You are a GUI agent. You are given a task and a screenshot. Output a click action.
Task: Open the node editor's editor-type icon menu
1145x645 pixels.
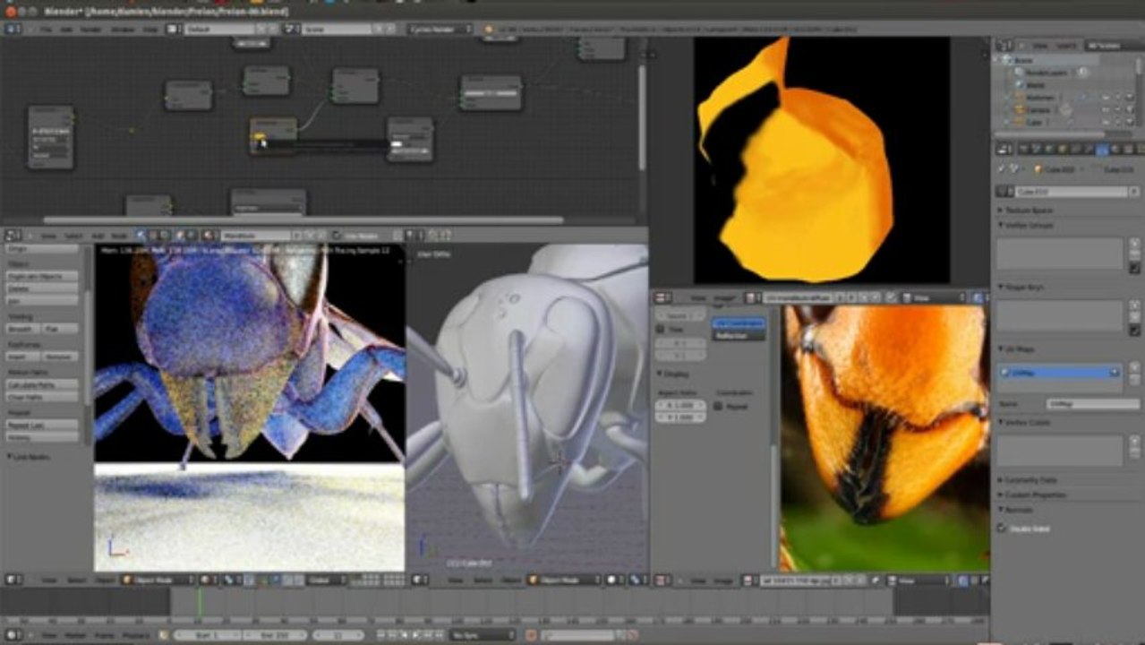[13, 235]
